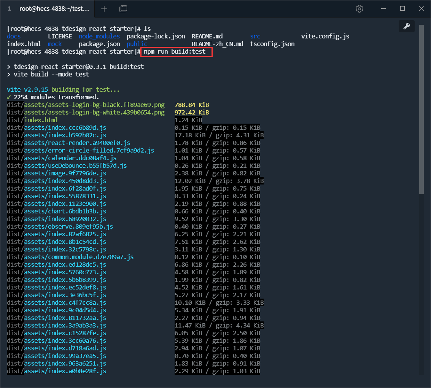The width and height of the screenshot is (431, 388).
Task: Click the 'docs' directory name
Action: 14,36
